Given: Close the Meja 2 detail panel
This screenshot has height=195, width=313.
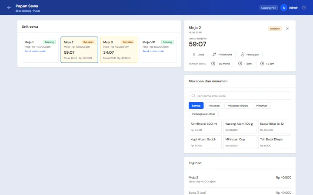Looking at the screenshot, I should point(287,29).
